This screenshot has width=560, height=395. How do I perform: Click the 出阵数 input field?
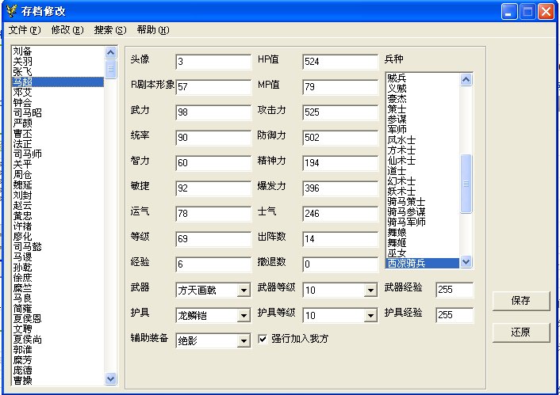coord(340,239)
